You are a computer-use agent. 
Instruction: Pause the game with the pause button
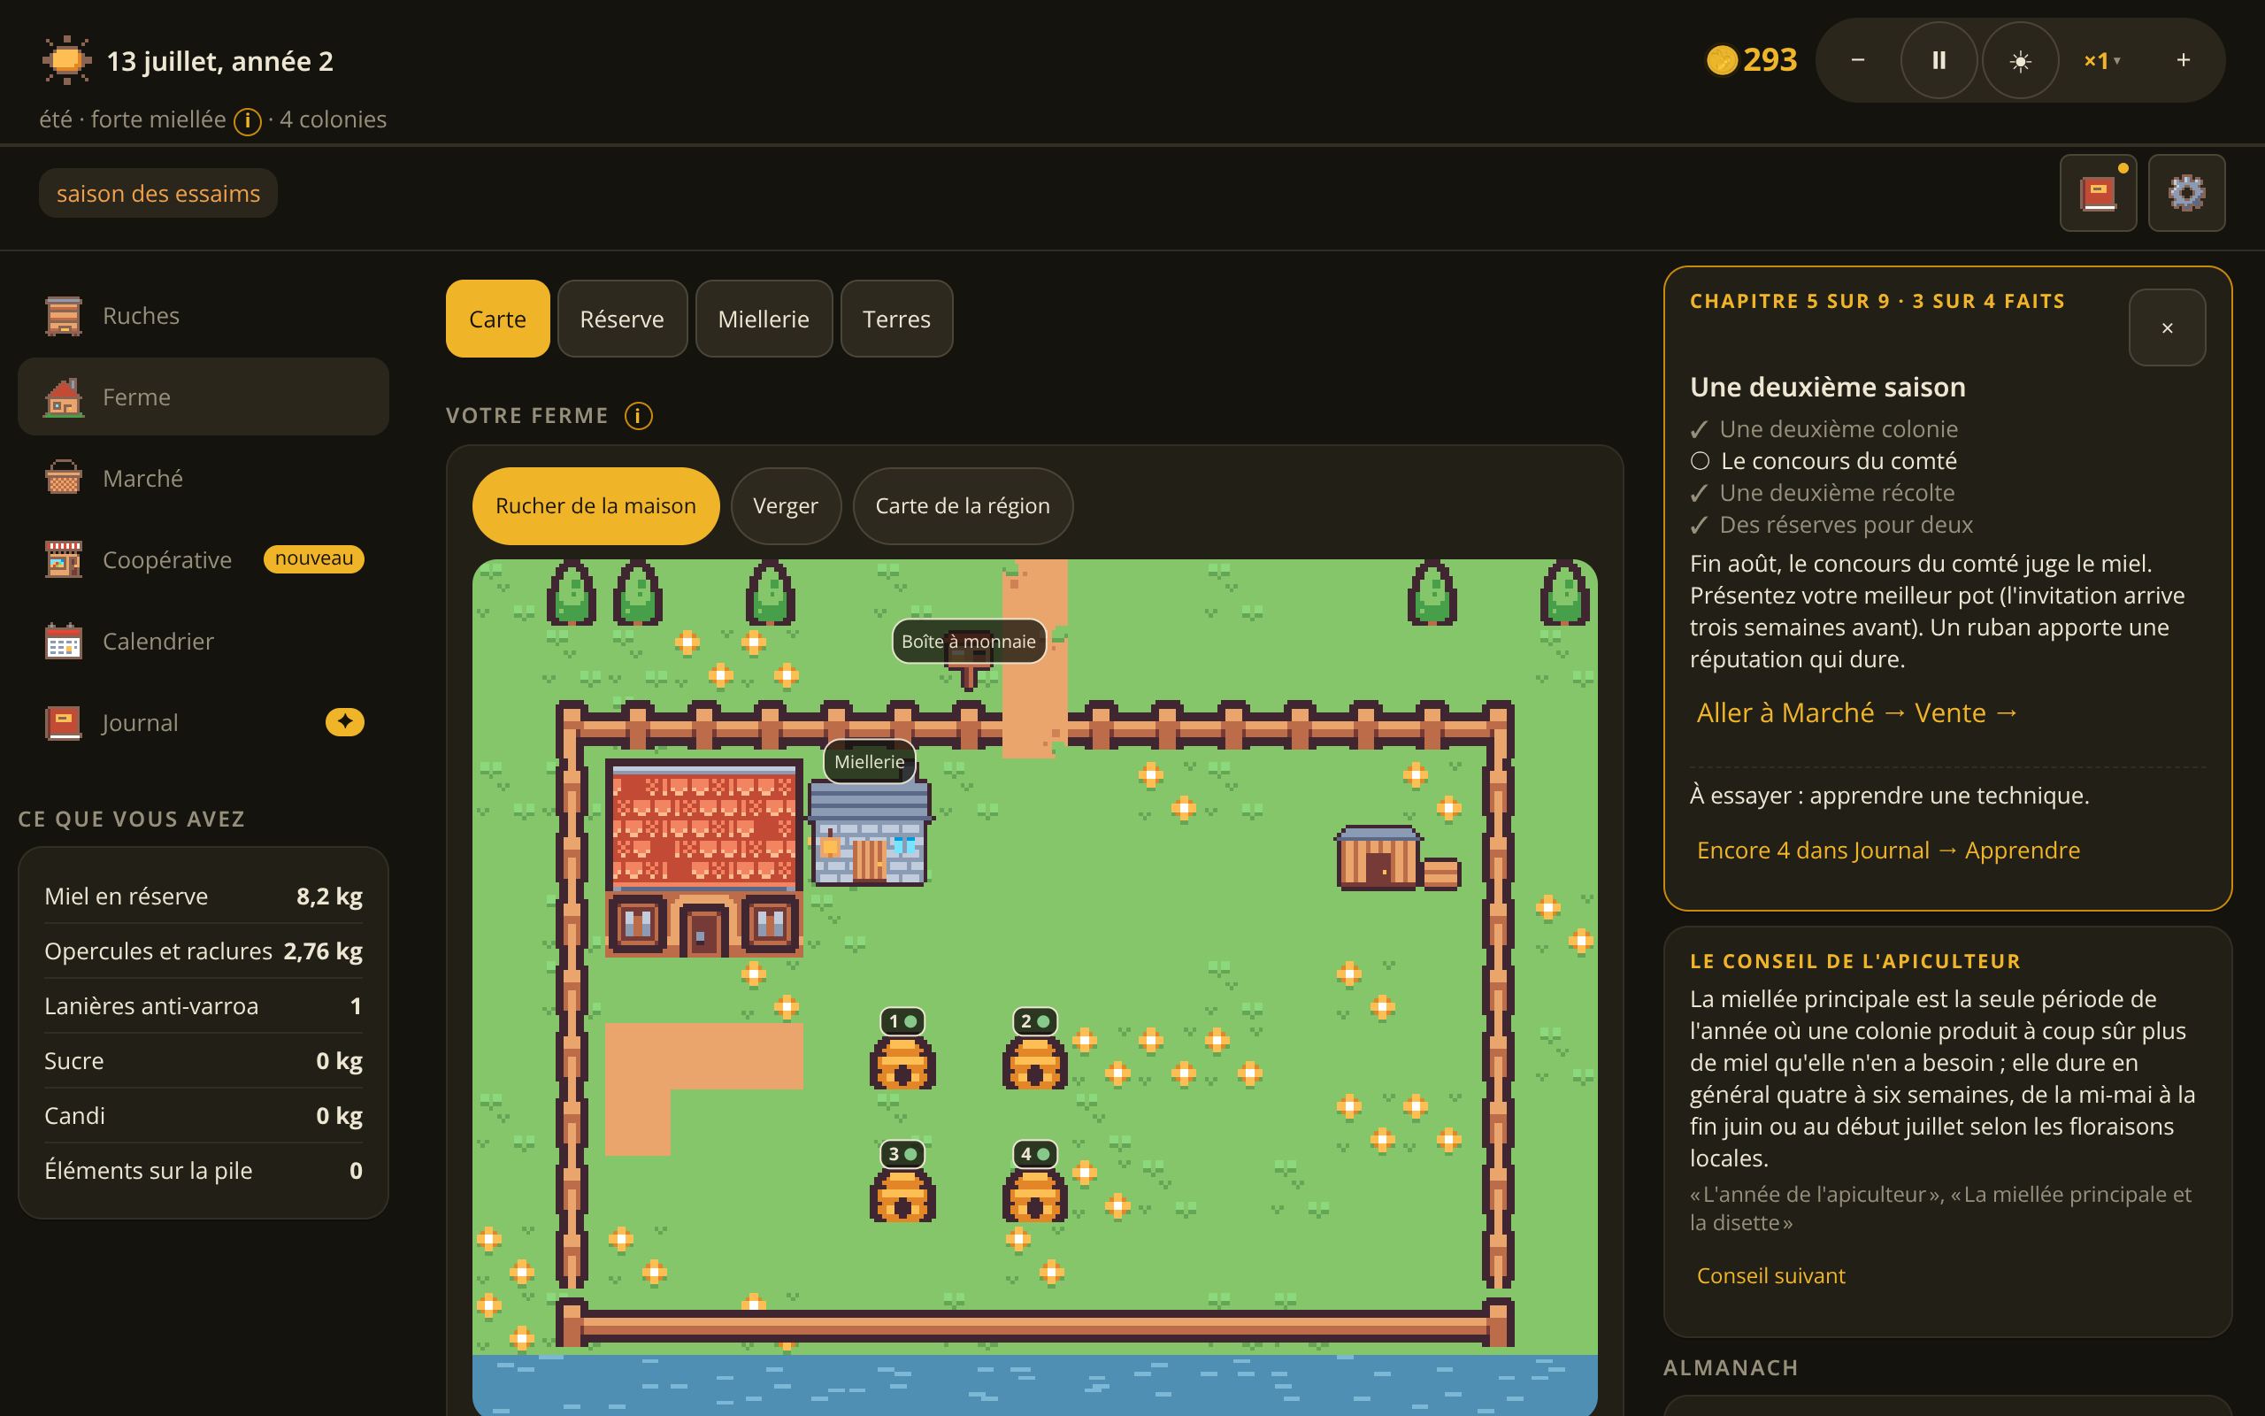[1939, 61]
